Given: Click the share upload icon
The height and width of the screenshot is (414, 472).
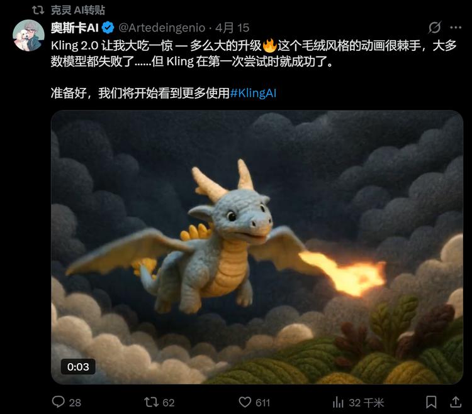Looking at the screenshot, I should pos(456,402).
